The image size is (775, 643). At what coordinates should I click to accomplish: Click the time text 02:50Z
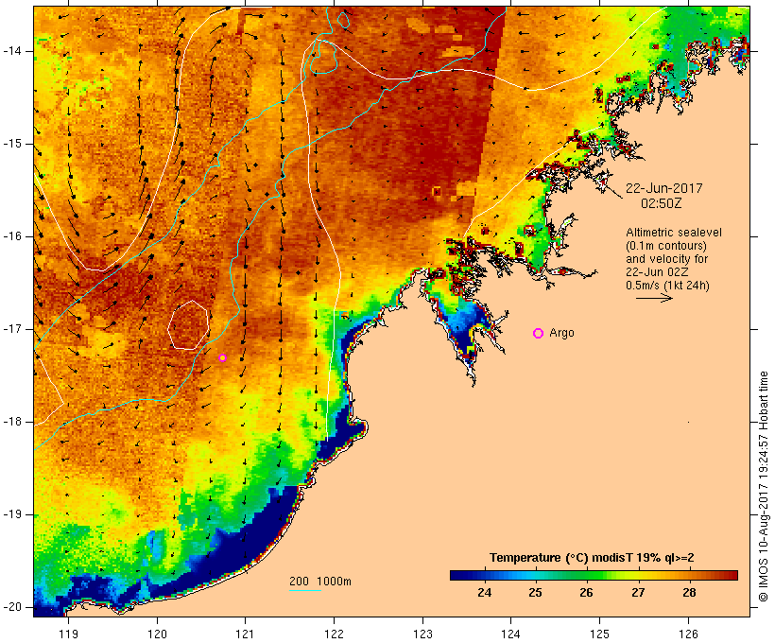point(662,203)
